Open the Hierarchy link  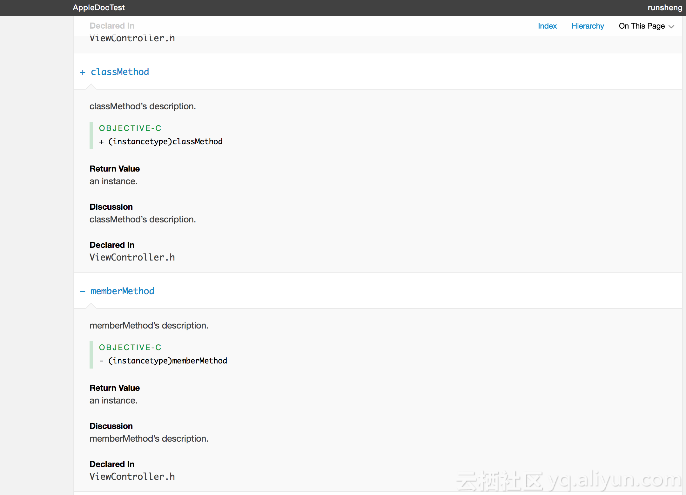coord(588,26)
